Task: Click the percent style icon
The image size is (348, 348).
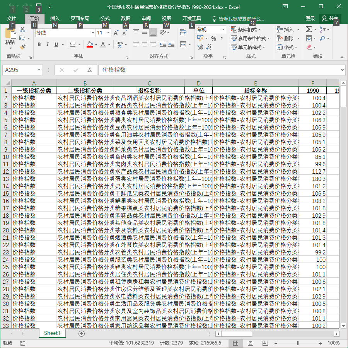Action: [x=213, y=39]
